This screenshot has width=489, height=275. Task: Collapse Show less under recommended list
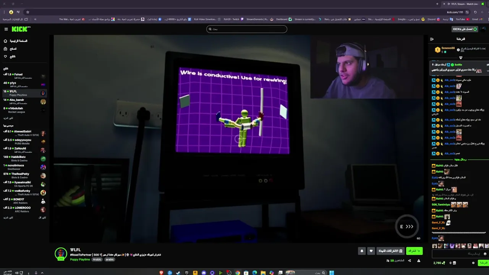point(42,217)
